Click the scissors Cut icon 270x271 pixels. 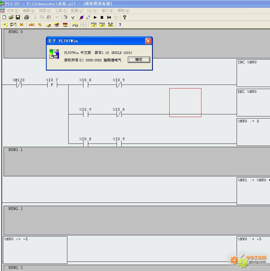[35, 17]
